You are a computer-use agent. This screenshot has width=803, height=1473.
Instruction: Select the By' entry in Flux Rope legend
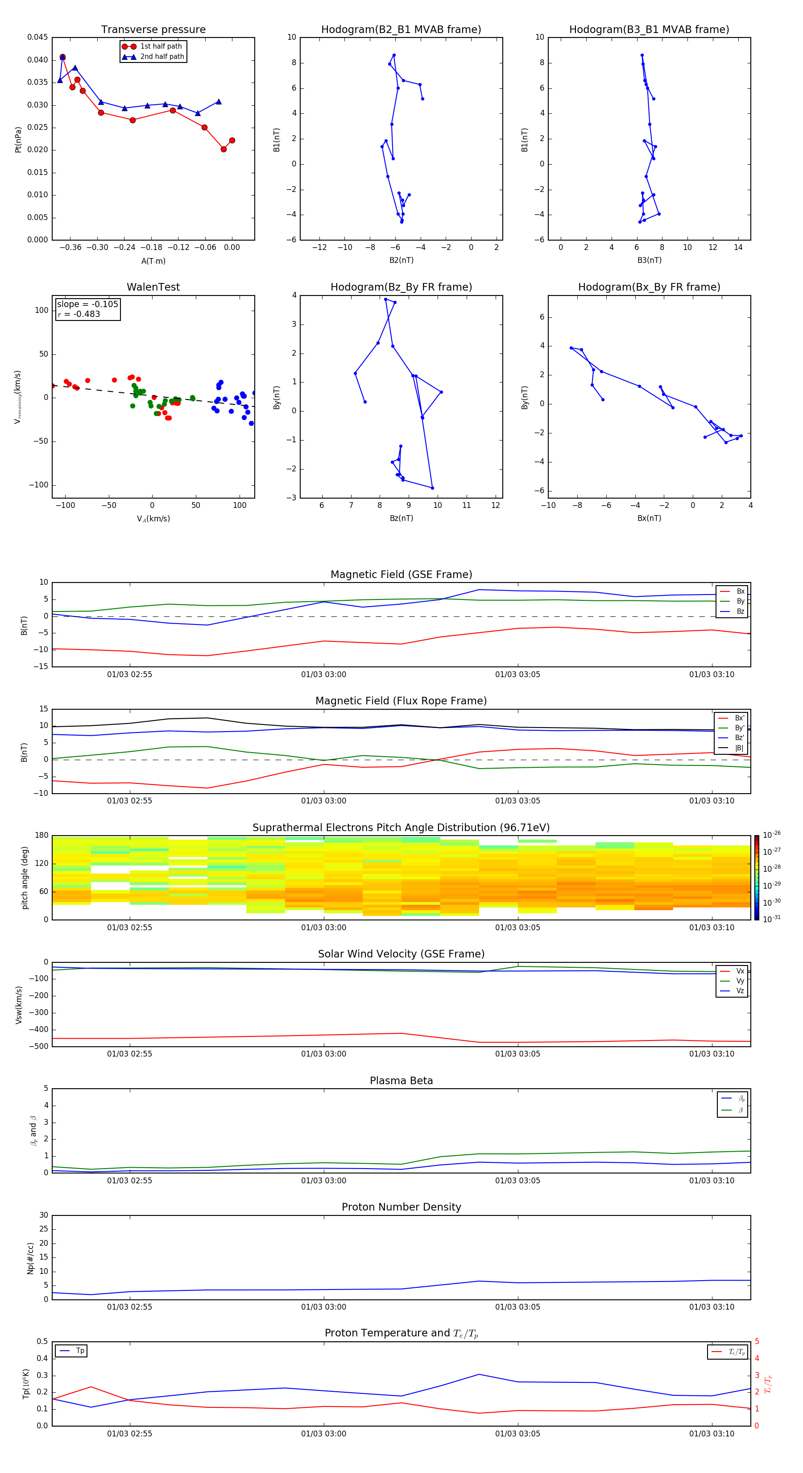731,728
